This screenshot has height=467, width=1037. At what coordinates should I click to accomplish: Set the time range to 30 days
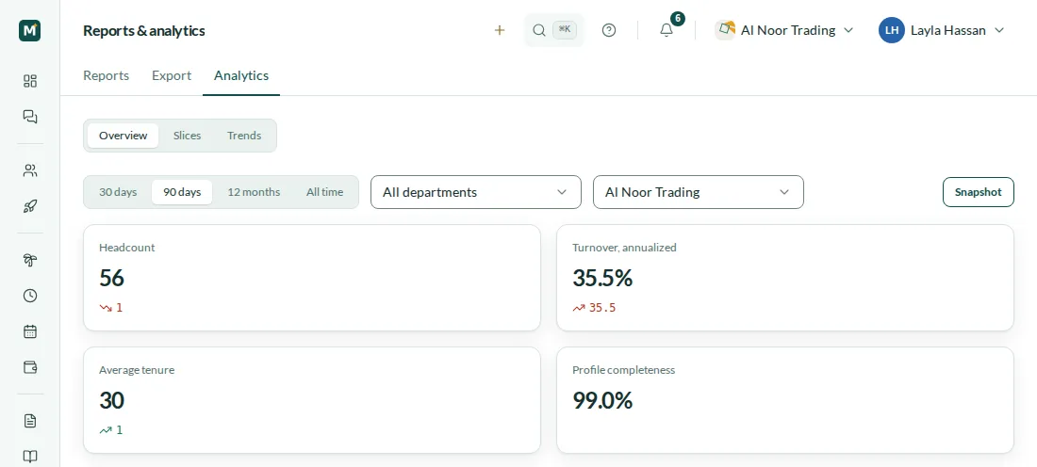click(x=118, y=192)
